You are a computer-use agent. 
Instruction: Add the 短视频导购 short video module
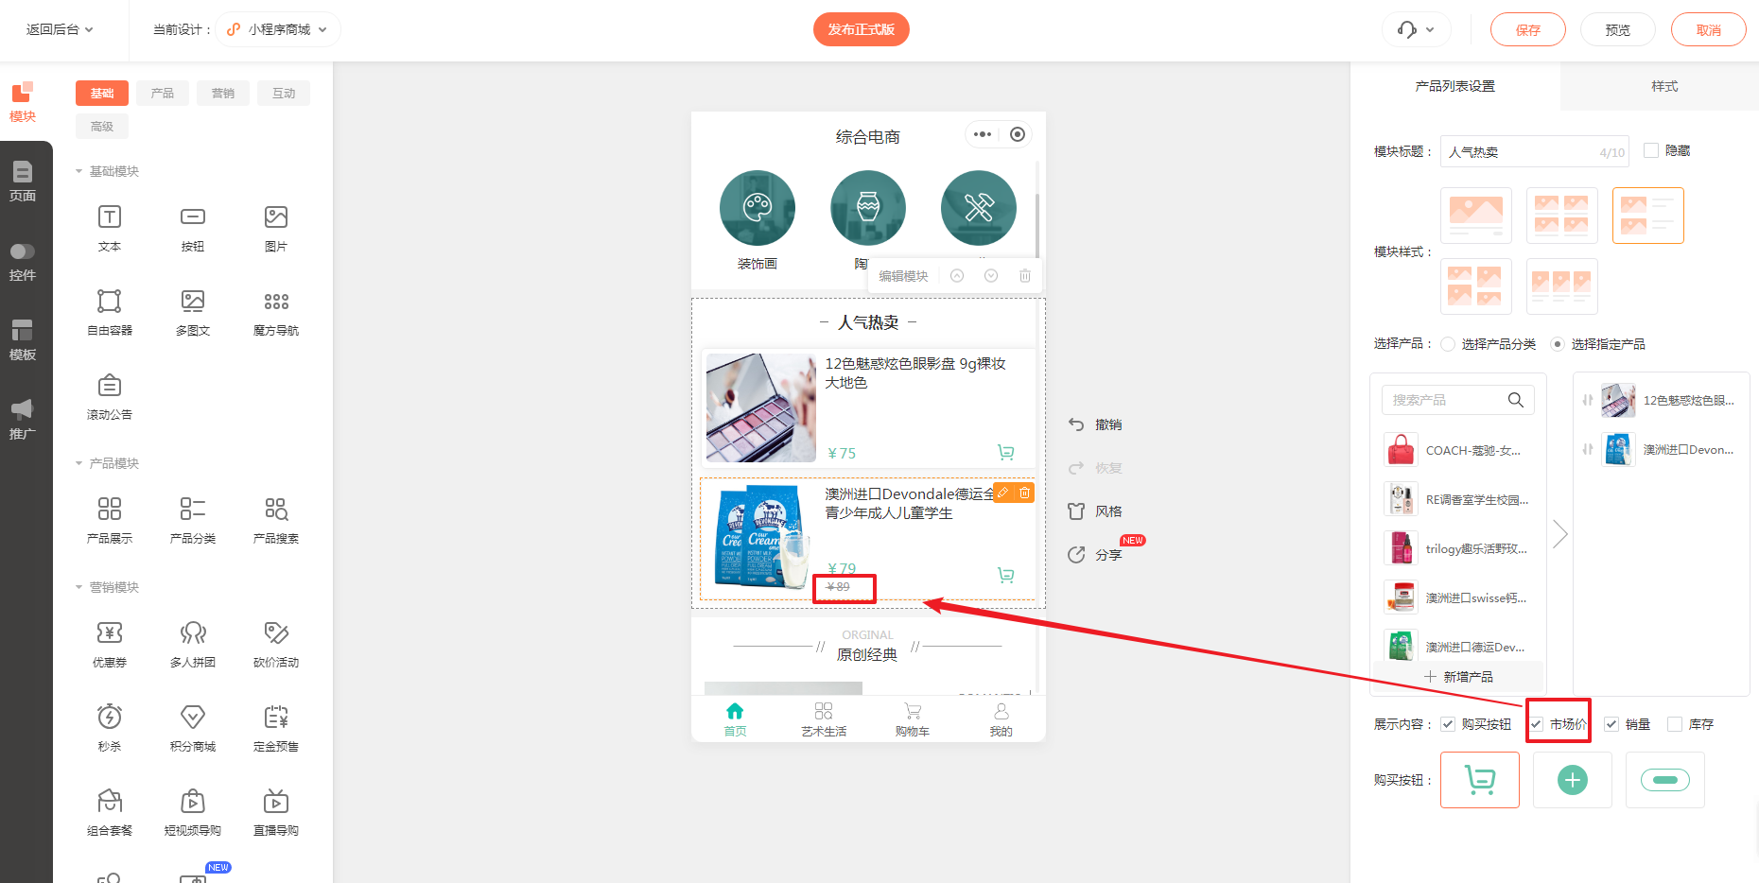point(193,812)
